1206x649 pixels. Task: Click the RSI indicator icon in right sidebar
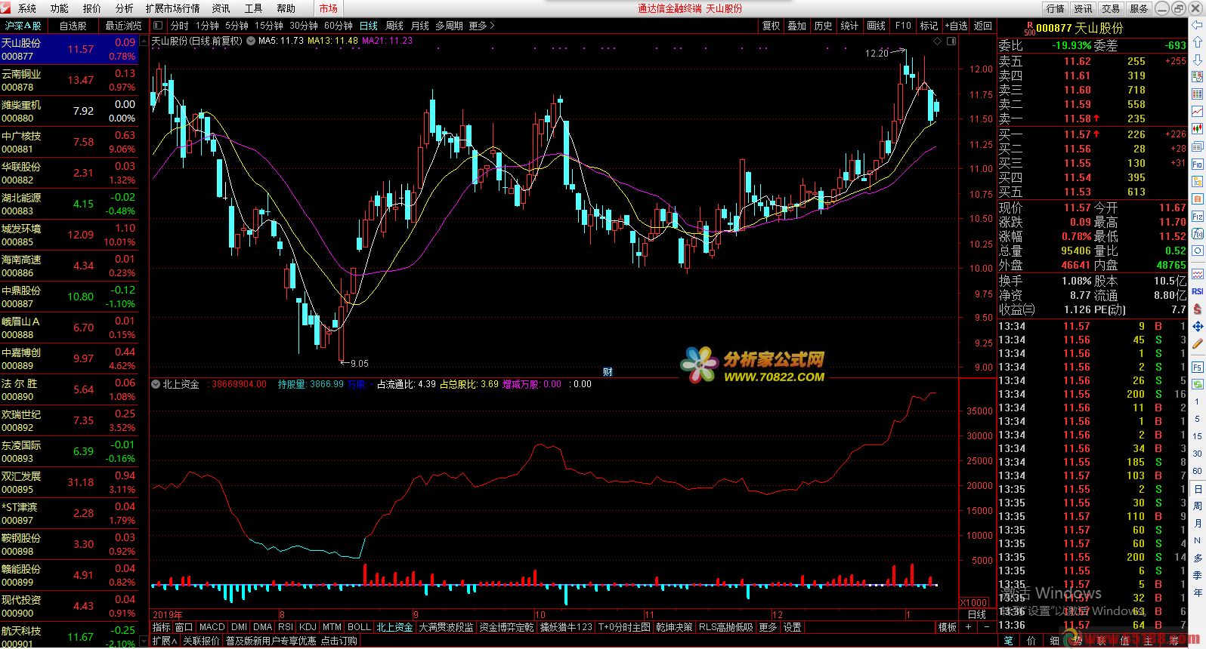[x=1198, y=291]
